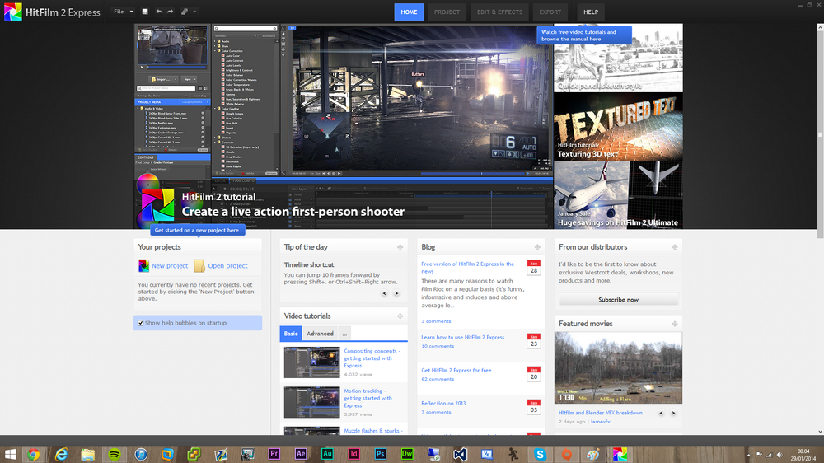Open the HELP tab
Screen dimensions: 824x463
(591, 12)
